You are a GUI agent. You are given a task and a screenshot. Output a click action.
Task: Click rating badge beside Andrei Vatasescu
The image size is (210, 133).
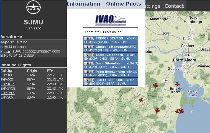click(89, 55)
